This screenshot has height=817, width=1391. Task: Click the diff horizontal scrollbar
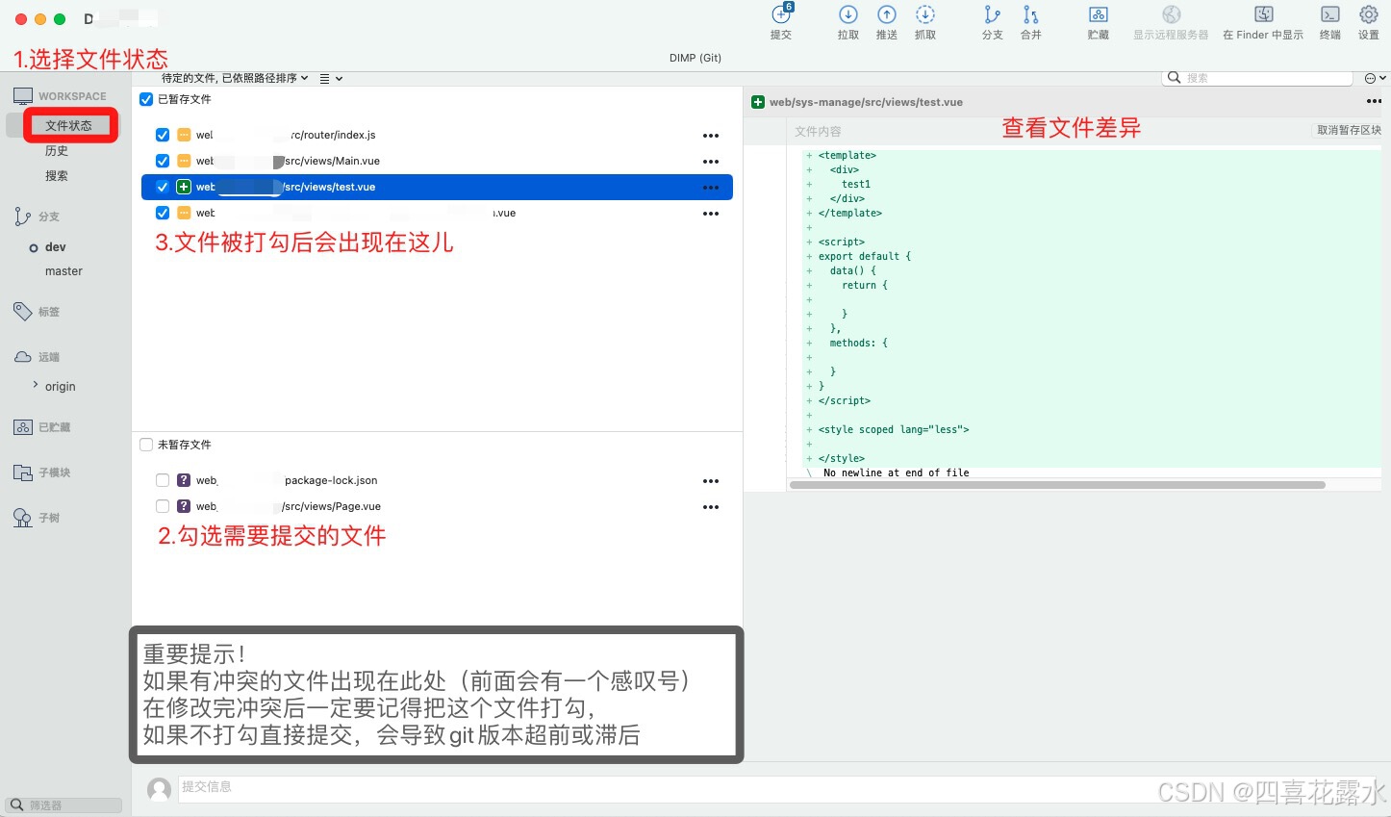pos(1057,485)
